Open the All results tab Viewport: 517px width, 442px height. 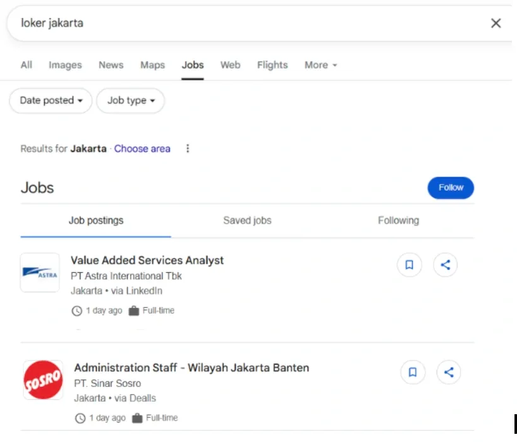click(x=27, y=65)
